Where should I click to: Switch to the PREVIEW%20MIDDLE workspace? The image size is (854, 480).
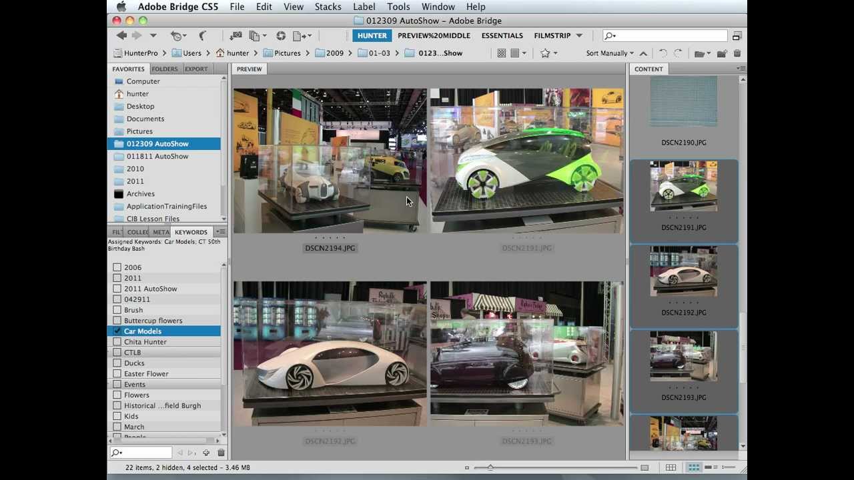click(x=434, y=36)
